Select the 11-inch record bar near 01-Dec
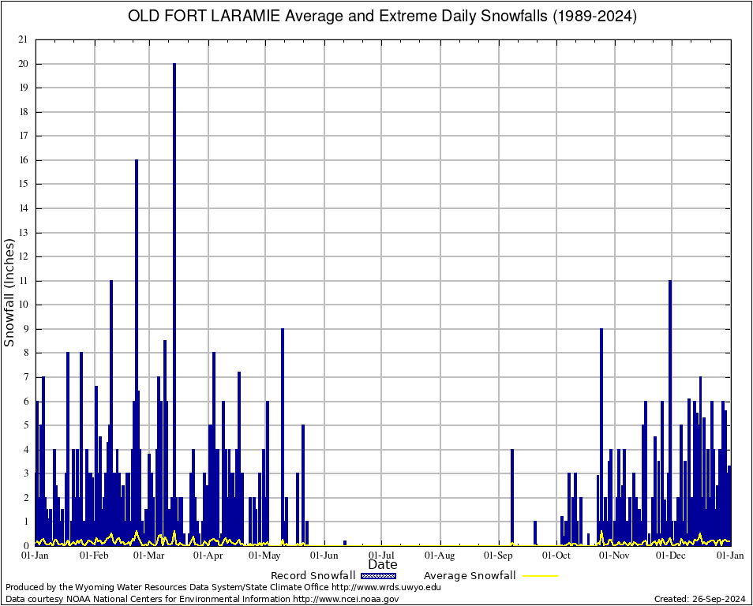Image resolution: width=753 pixels, height=606 pixels. (x=670, y=410)
